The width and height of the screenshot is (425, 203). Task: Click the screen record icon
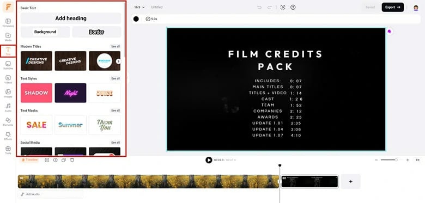click(283, 7)
